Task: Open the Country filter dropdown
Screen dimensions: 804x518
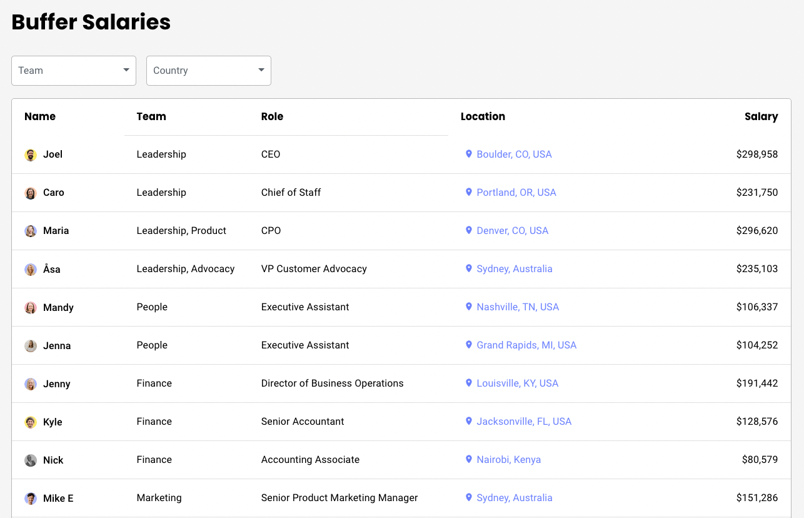Action: pyautogui.click(x=209, y=71)
